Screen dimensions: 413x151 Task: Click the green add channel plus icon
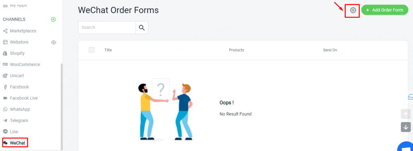pos(53,19)
